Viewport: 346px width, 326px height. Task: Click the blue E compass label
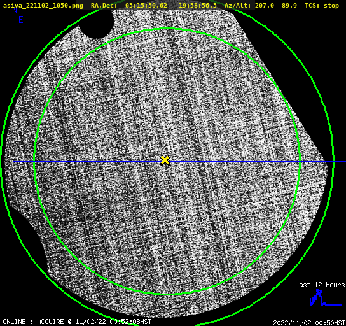tap(21, 20)
